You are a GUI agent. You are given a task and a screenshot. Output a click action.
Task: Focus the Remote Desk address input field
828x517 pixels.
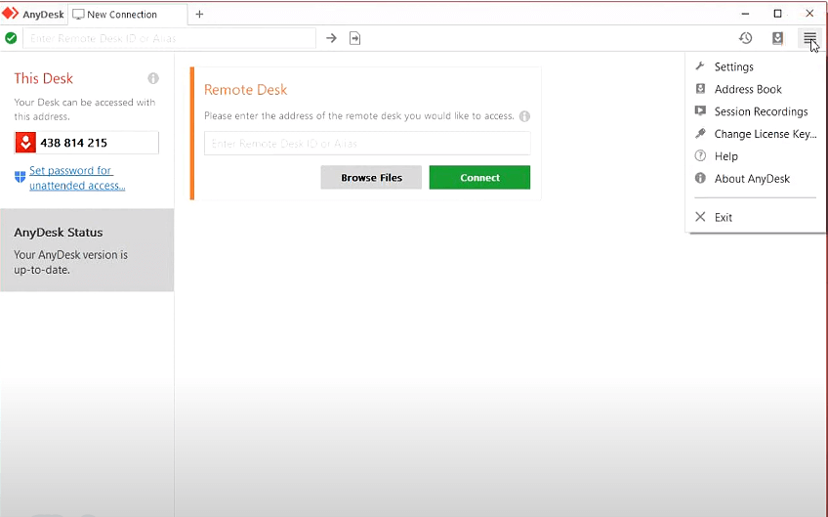tap(367, 144)
